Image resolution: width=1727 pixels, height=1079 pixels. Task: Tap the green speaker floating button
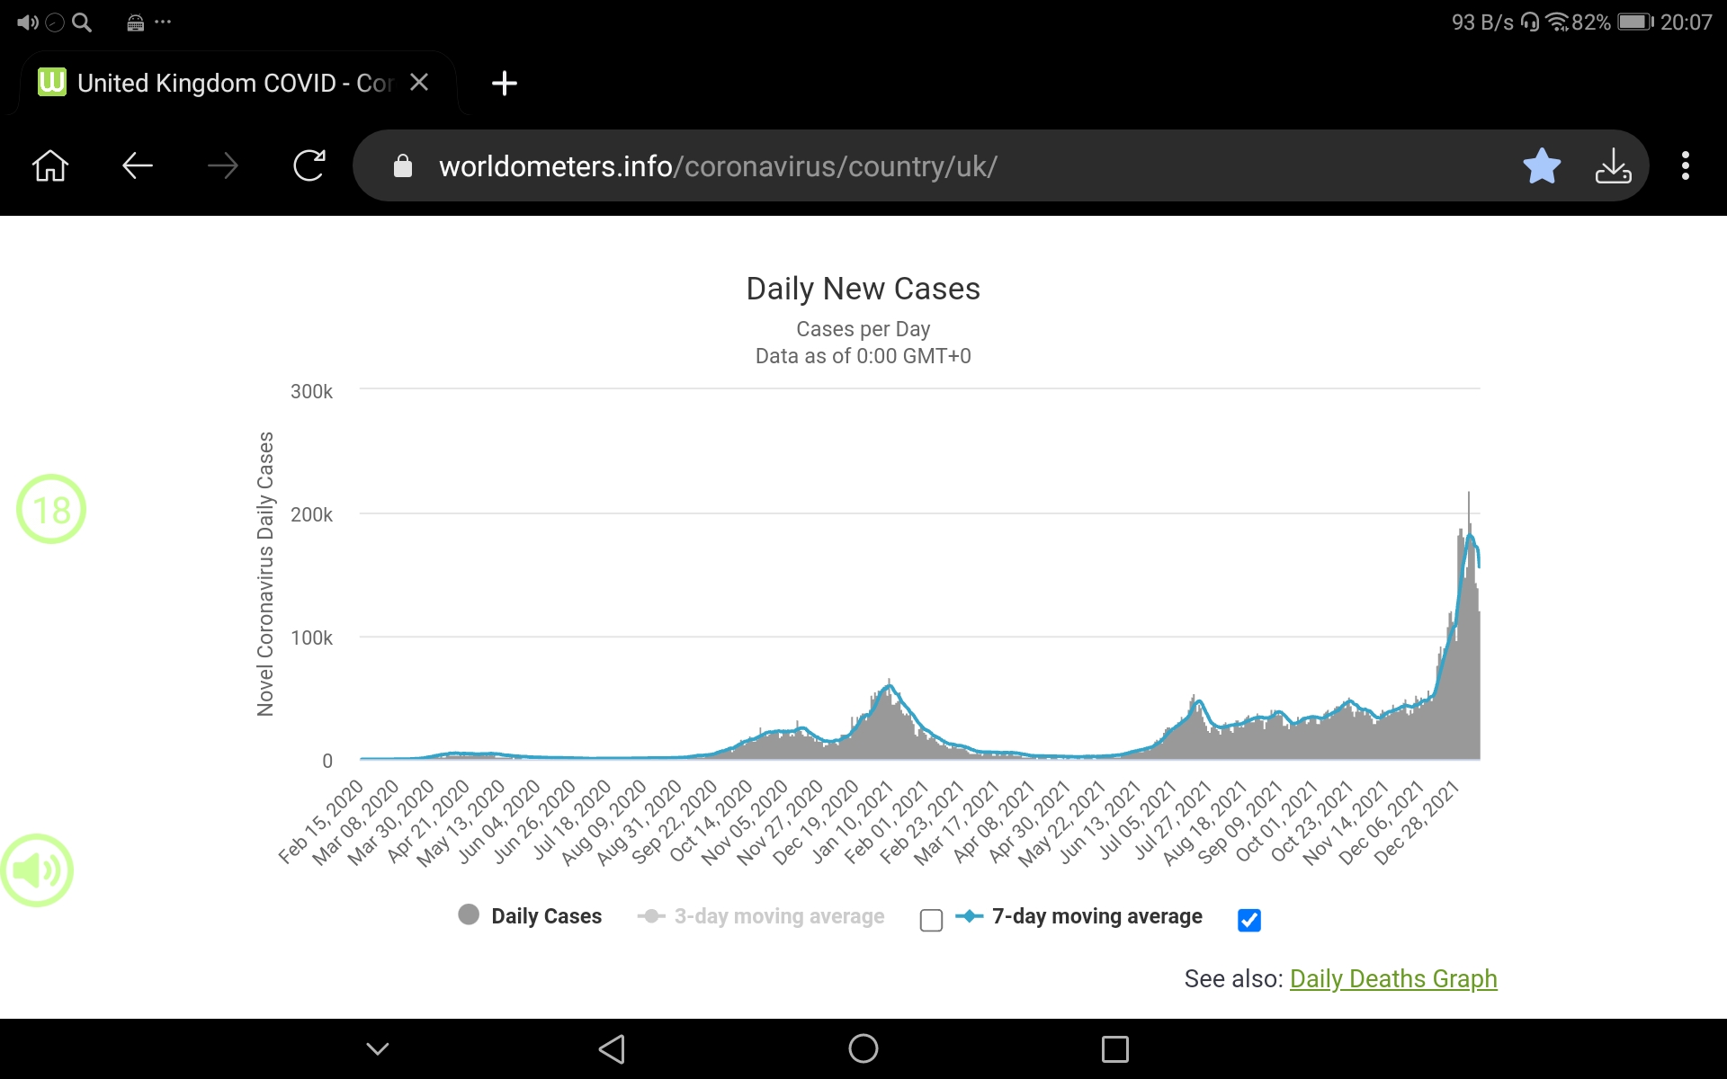tap(37, 869)
